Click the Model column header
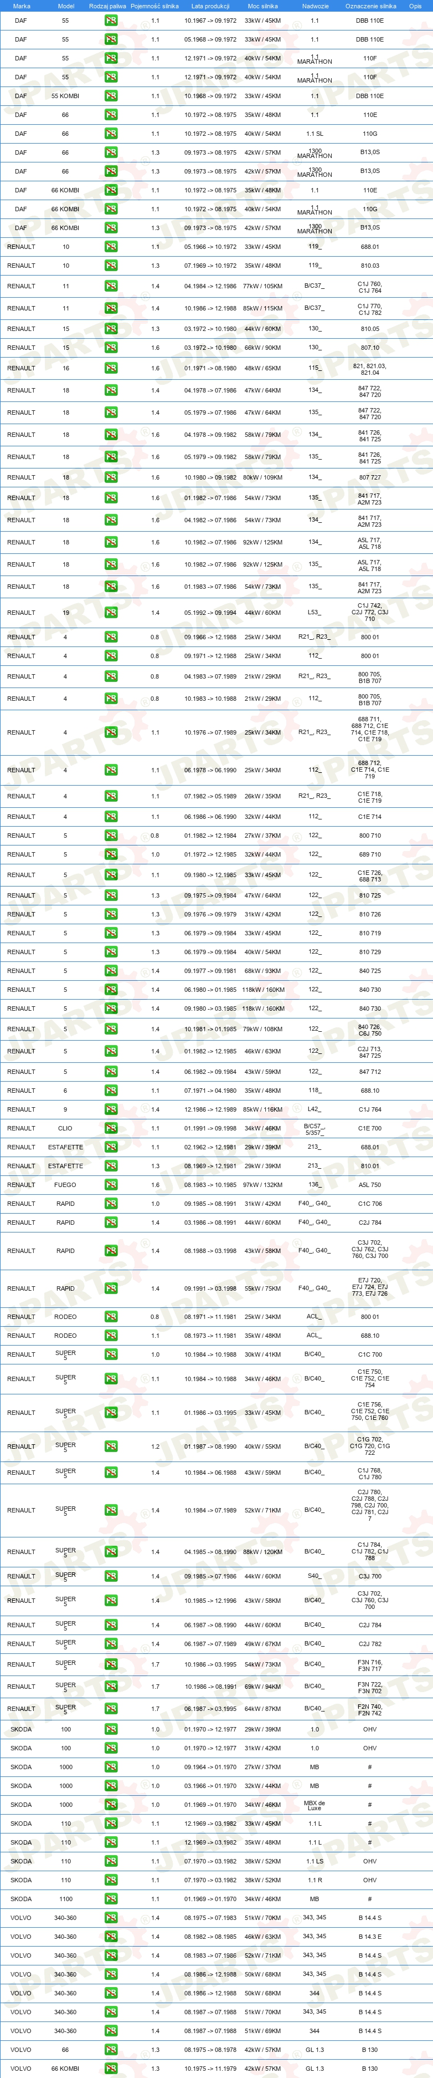Image resolution: width=433 pixels, height=2078 pixels. coord(66,6)
